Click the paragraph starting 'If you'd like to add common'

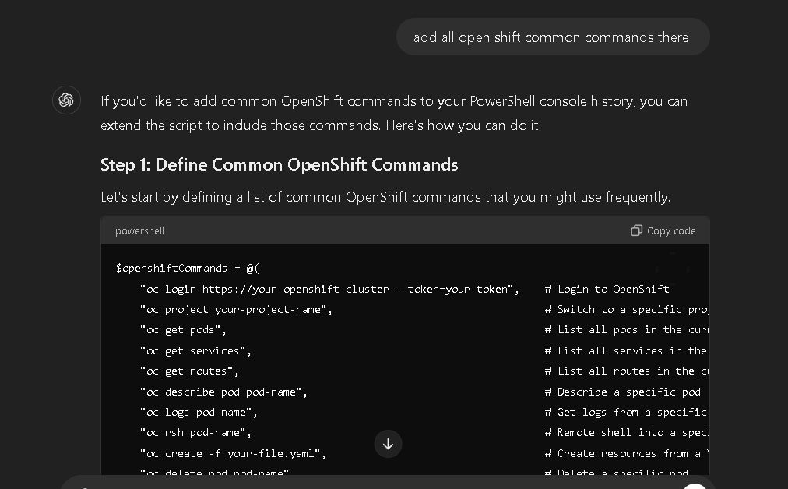(394, 113)
